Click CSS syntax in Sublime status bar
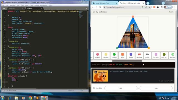This screenshot has width=178, height=100. click(x=82, y=91)
